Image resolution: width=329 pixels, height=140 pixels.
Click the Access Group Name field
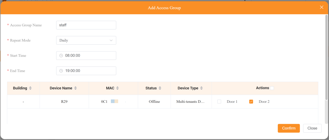pyautogui.click(x=86, y=25)
